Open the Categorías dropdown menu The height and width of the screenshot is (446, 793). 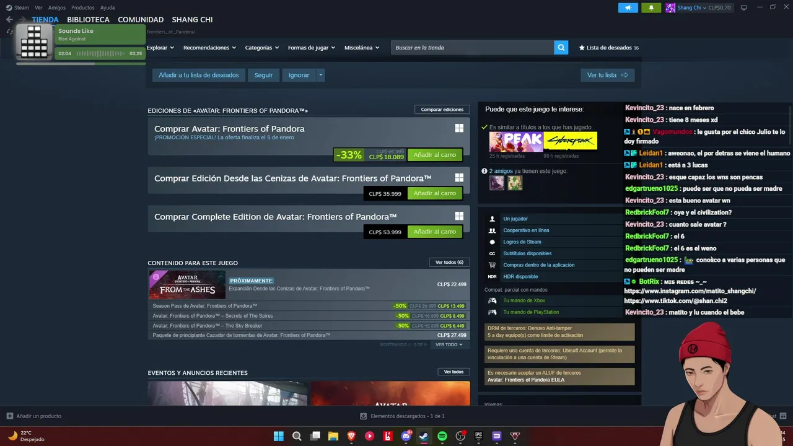(x=261, y=48)
